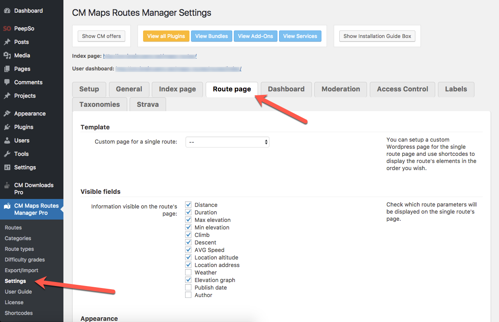499x322 pixels.
Task: Click the Posts pin icon
Action: [7, 42]
